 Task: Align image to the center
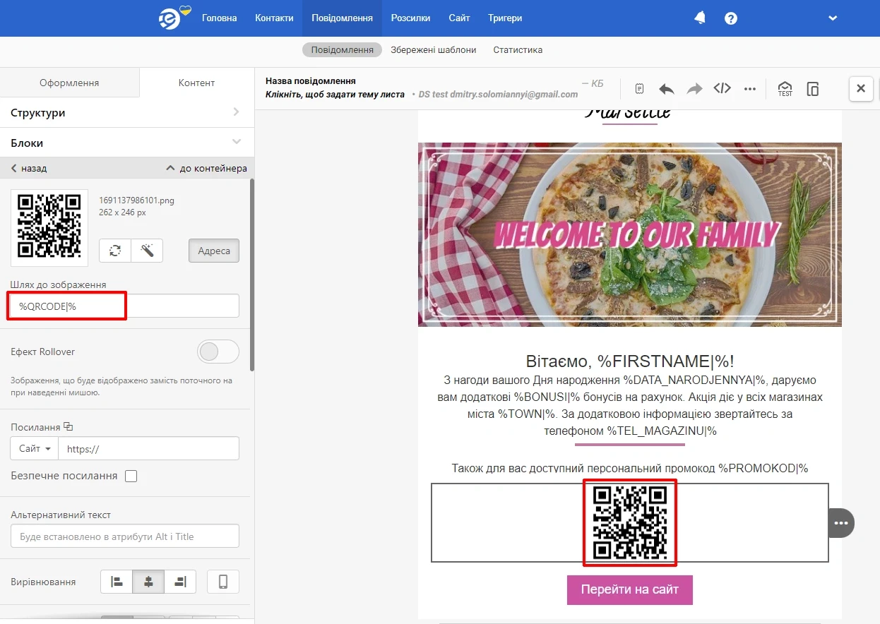(148, 582)
